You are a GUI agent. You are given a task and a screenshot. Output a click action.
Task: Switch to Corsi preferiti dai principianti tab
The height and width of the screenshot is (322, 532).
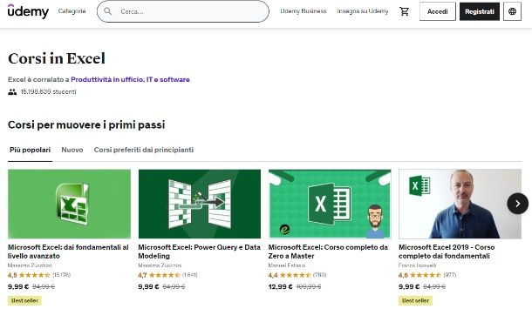coord(144,150)
